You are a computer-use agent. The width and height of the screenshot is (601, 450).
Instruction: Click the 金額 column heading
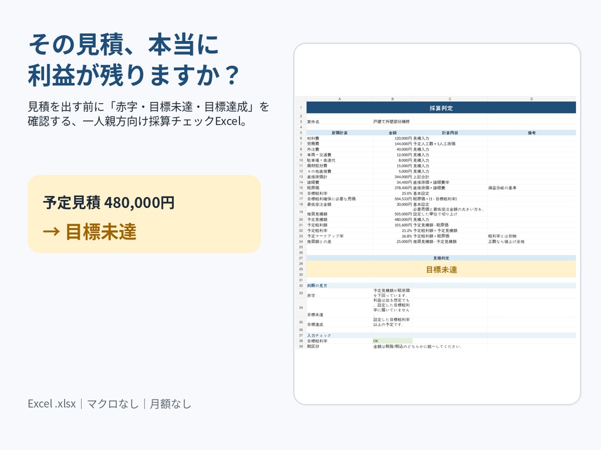coord(393,133)
